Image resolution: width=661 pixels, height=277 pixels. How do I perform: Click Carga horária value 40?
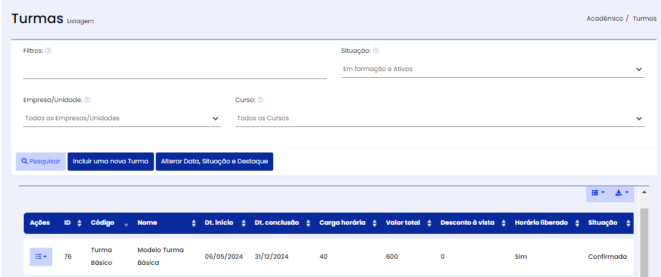pyautogui.click(x=323, y=256)
